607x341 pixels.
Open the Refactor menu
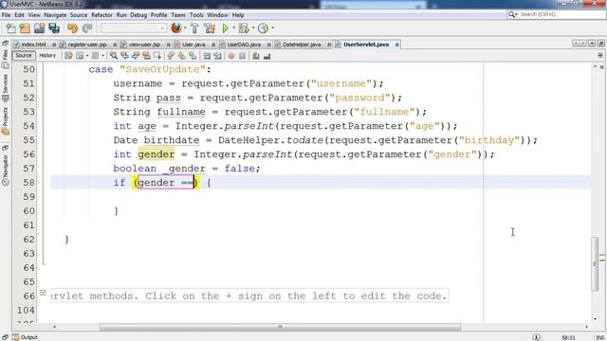tap(101, 15)
